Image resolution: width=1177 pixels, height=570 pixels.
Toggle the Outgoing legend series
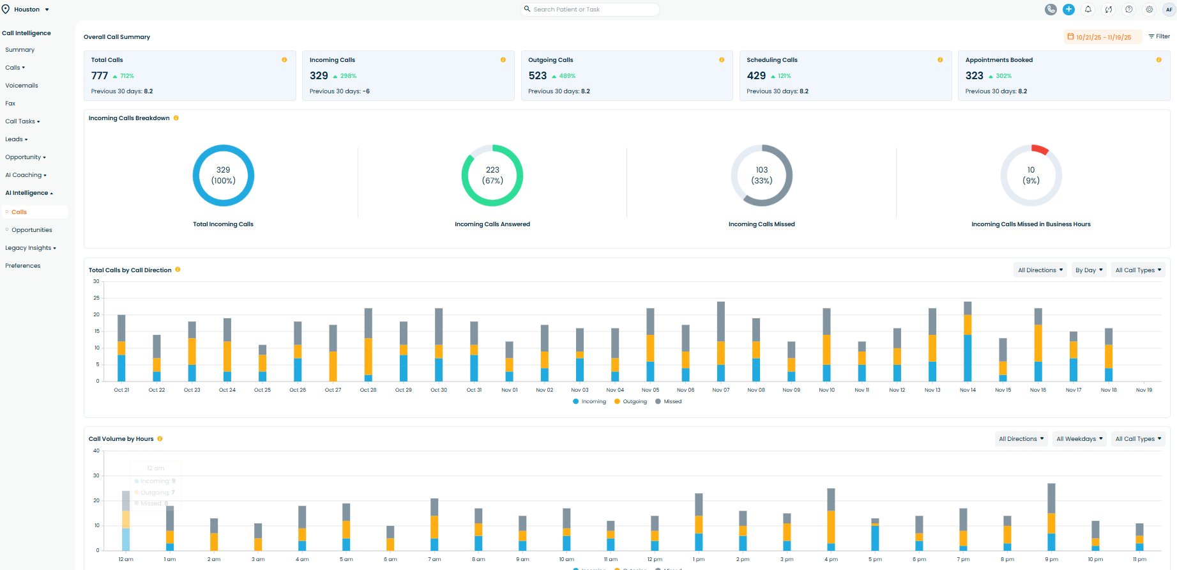[630, 402]
